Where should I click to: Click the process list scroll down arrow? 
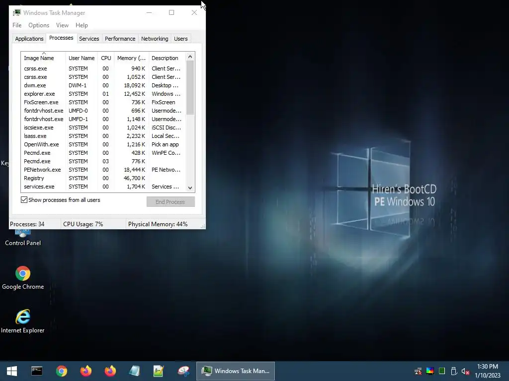coord(190,188)
